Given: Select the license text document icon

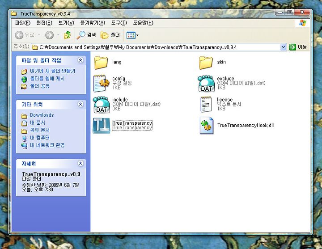Looking at the screenshot, I should (x=206, y=105).
